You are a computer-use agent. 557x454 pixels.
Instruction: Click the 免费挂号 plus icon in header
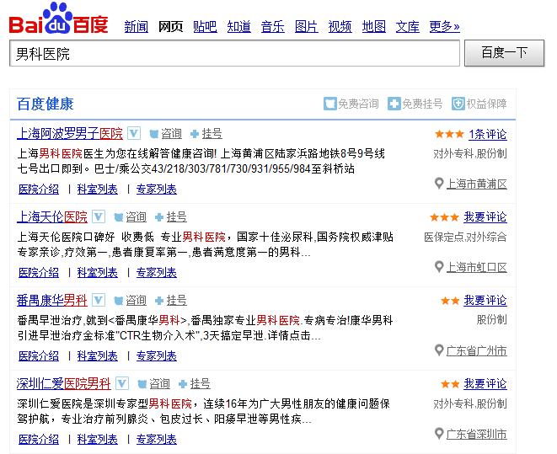tap(394, 104)
